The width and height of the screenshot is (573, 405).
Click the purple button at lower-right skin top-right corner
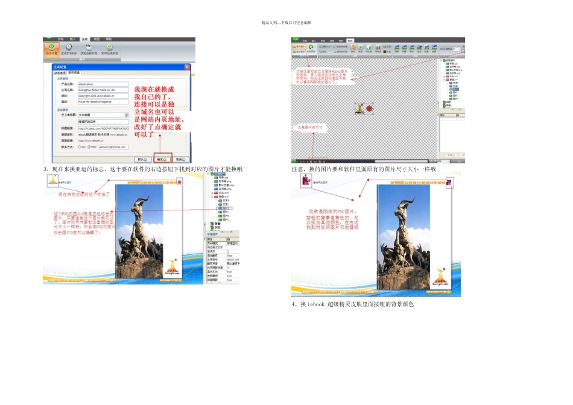tap(449, 182)
